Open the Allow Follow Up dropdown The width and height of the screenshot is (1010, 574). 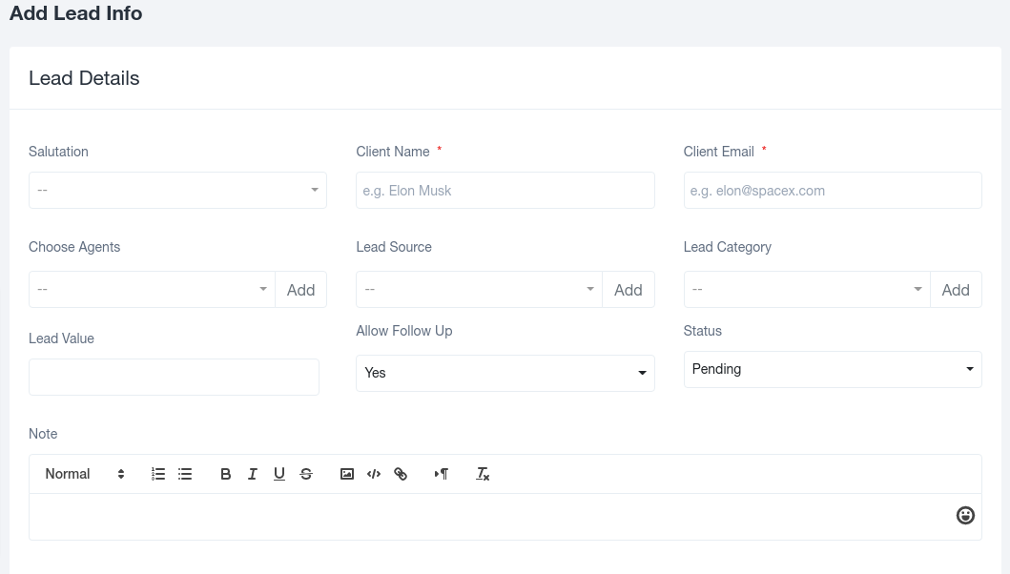click(x=505, y=373)
